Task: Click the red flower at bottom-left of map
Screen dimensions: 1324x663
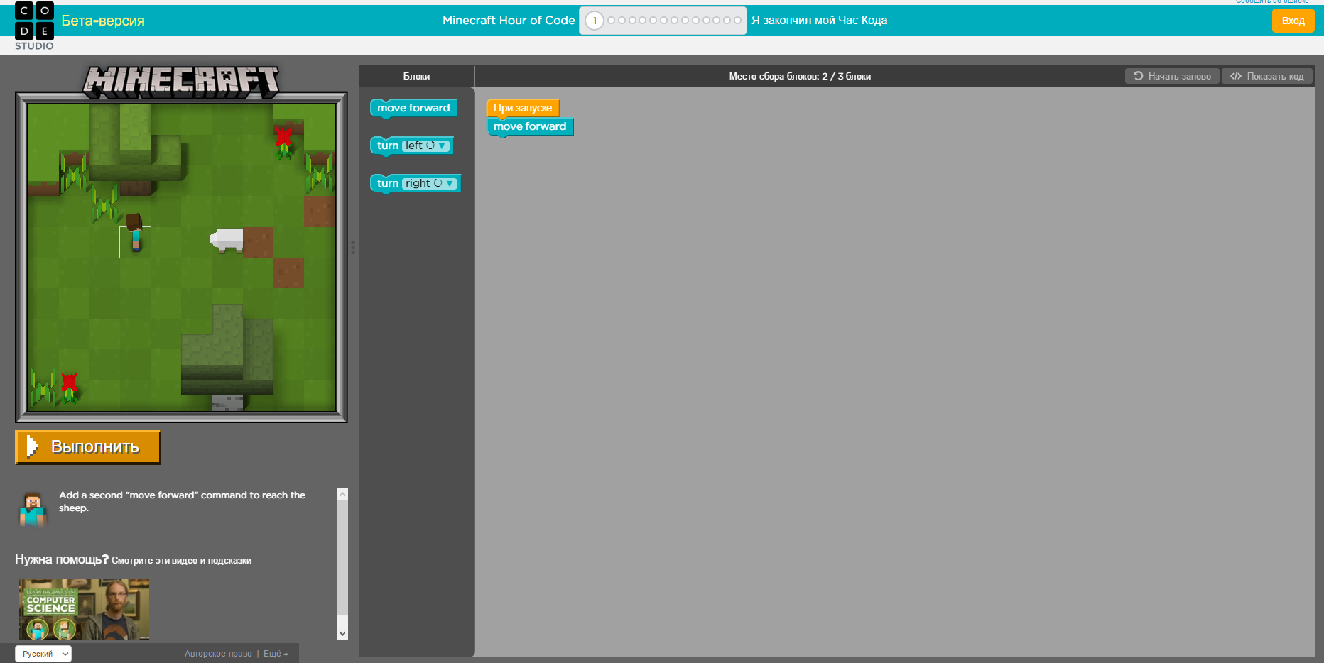Action: 68,387
